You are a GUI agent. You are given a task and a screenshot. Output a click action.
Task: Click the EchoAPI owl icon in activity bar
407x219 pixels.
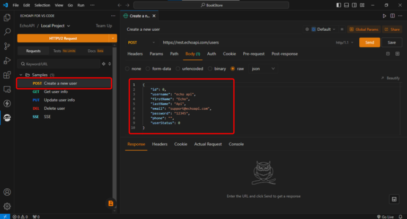coord(7,117)
